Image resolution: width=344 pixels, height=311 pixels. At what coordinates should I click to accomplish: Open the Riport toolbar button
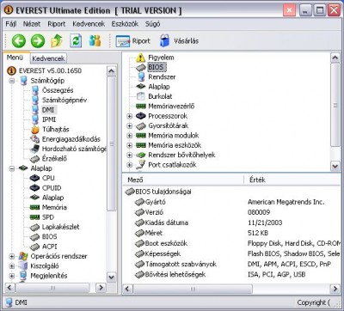[133, 41]
